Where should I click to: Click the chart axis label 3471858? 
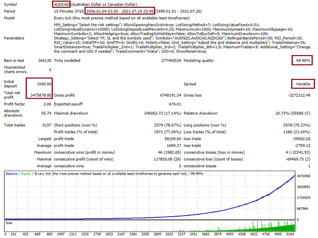tap(304, 176)
